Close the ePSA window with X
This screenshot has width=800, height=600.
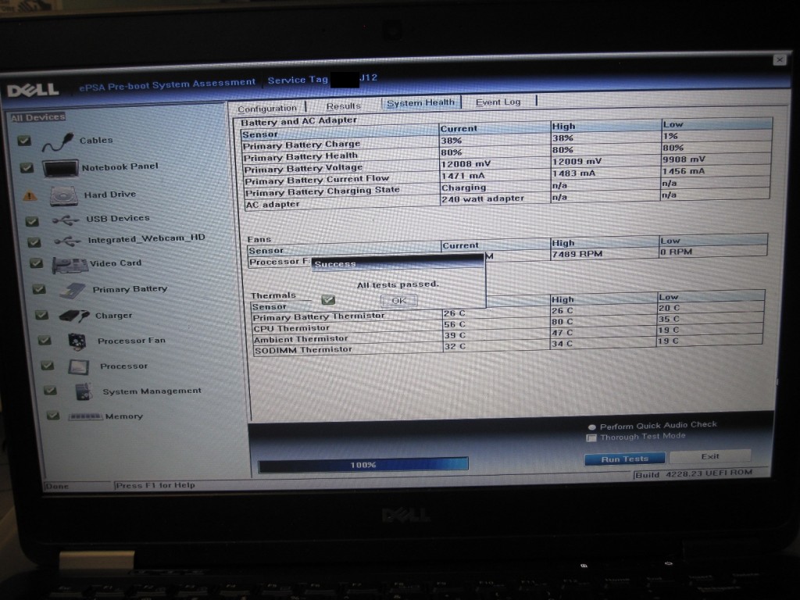tap(779, 59)
